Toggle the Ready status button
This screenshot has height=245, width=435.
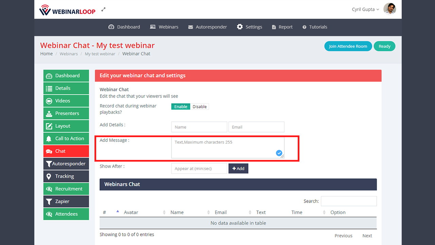[x=384, y=46]
